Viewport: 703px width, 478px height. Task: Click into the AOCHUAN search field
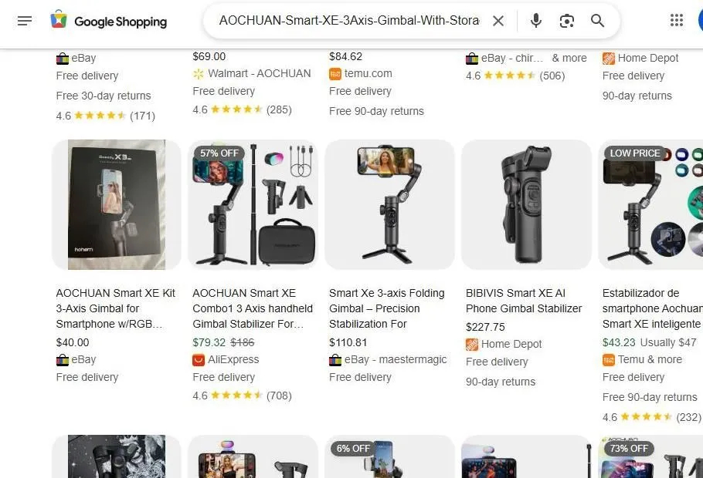349,21
